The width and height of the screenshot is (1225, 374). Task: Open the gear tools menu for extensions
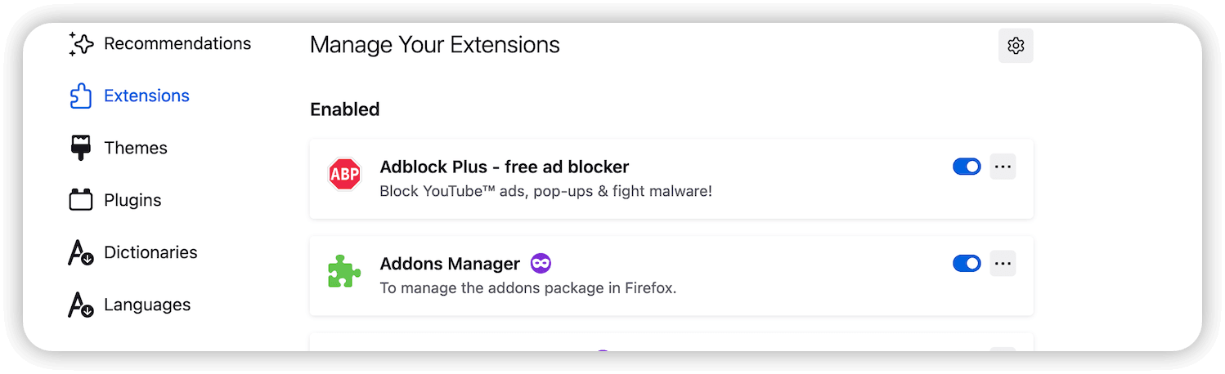click(1016, 46)
